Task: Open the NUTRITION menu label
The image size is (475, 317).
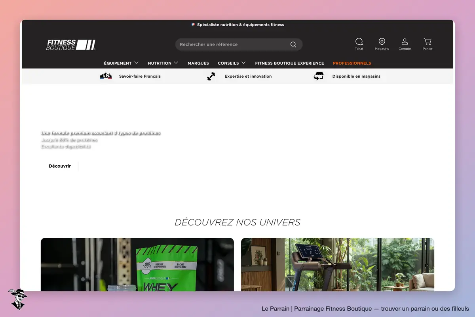Action: [x=160, y=63]
